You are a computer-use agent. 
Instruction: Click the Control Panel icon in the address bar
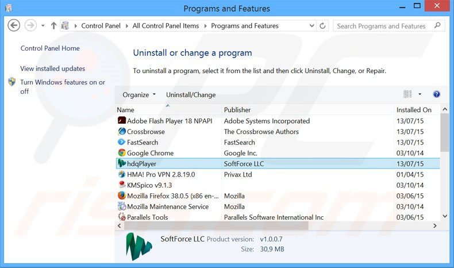[x=66, y=26]
